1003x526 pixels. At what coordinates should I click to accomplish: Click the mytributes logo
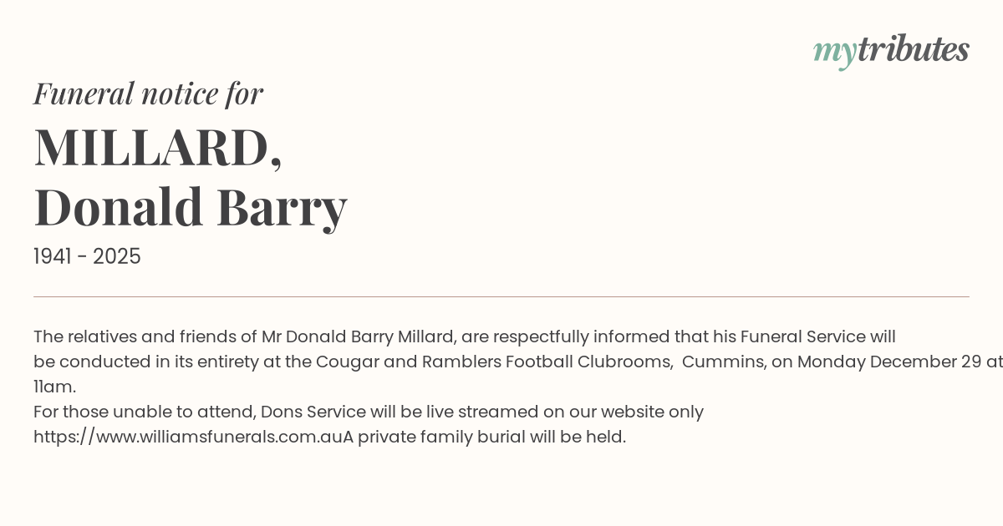coord(891,50)
